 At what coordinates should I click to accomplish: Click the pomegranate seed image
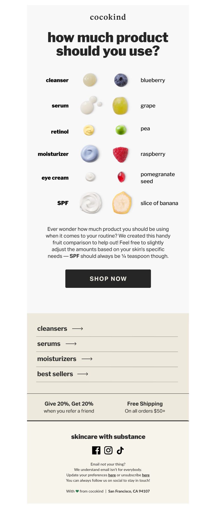122,177
